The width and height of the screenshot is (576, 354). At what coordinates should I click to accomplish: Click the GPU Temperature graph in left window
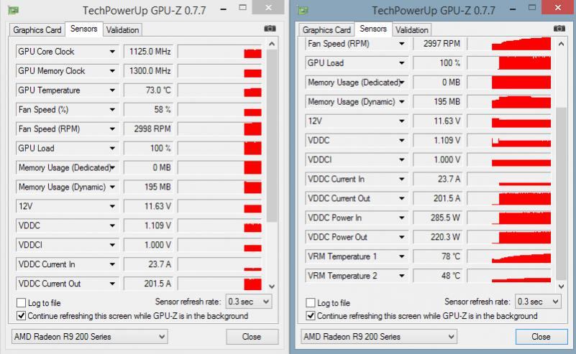pos(219,90)
